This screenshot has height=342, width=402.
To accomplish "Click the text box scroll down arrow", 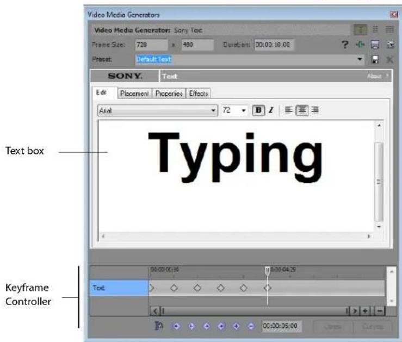I will click(x=379, y=227).
